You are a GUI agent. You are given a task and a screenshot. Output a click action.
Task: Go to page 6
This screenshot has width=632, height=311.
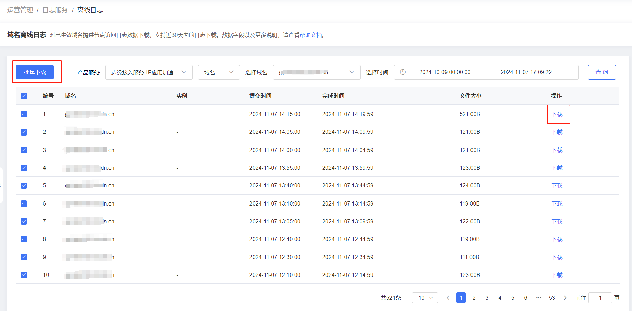526,298
